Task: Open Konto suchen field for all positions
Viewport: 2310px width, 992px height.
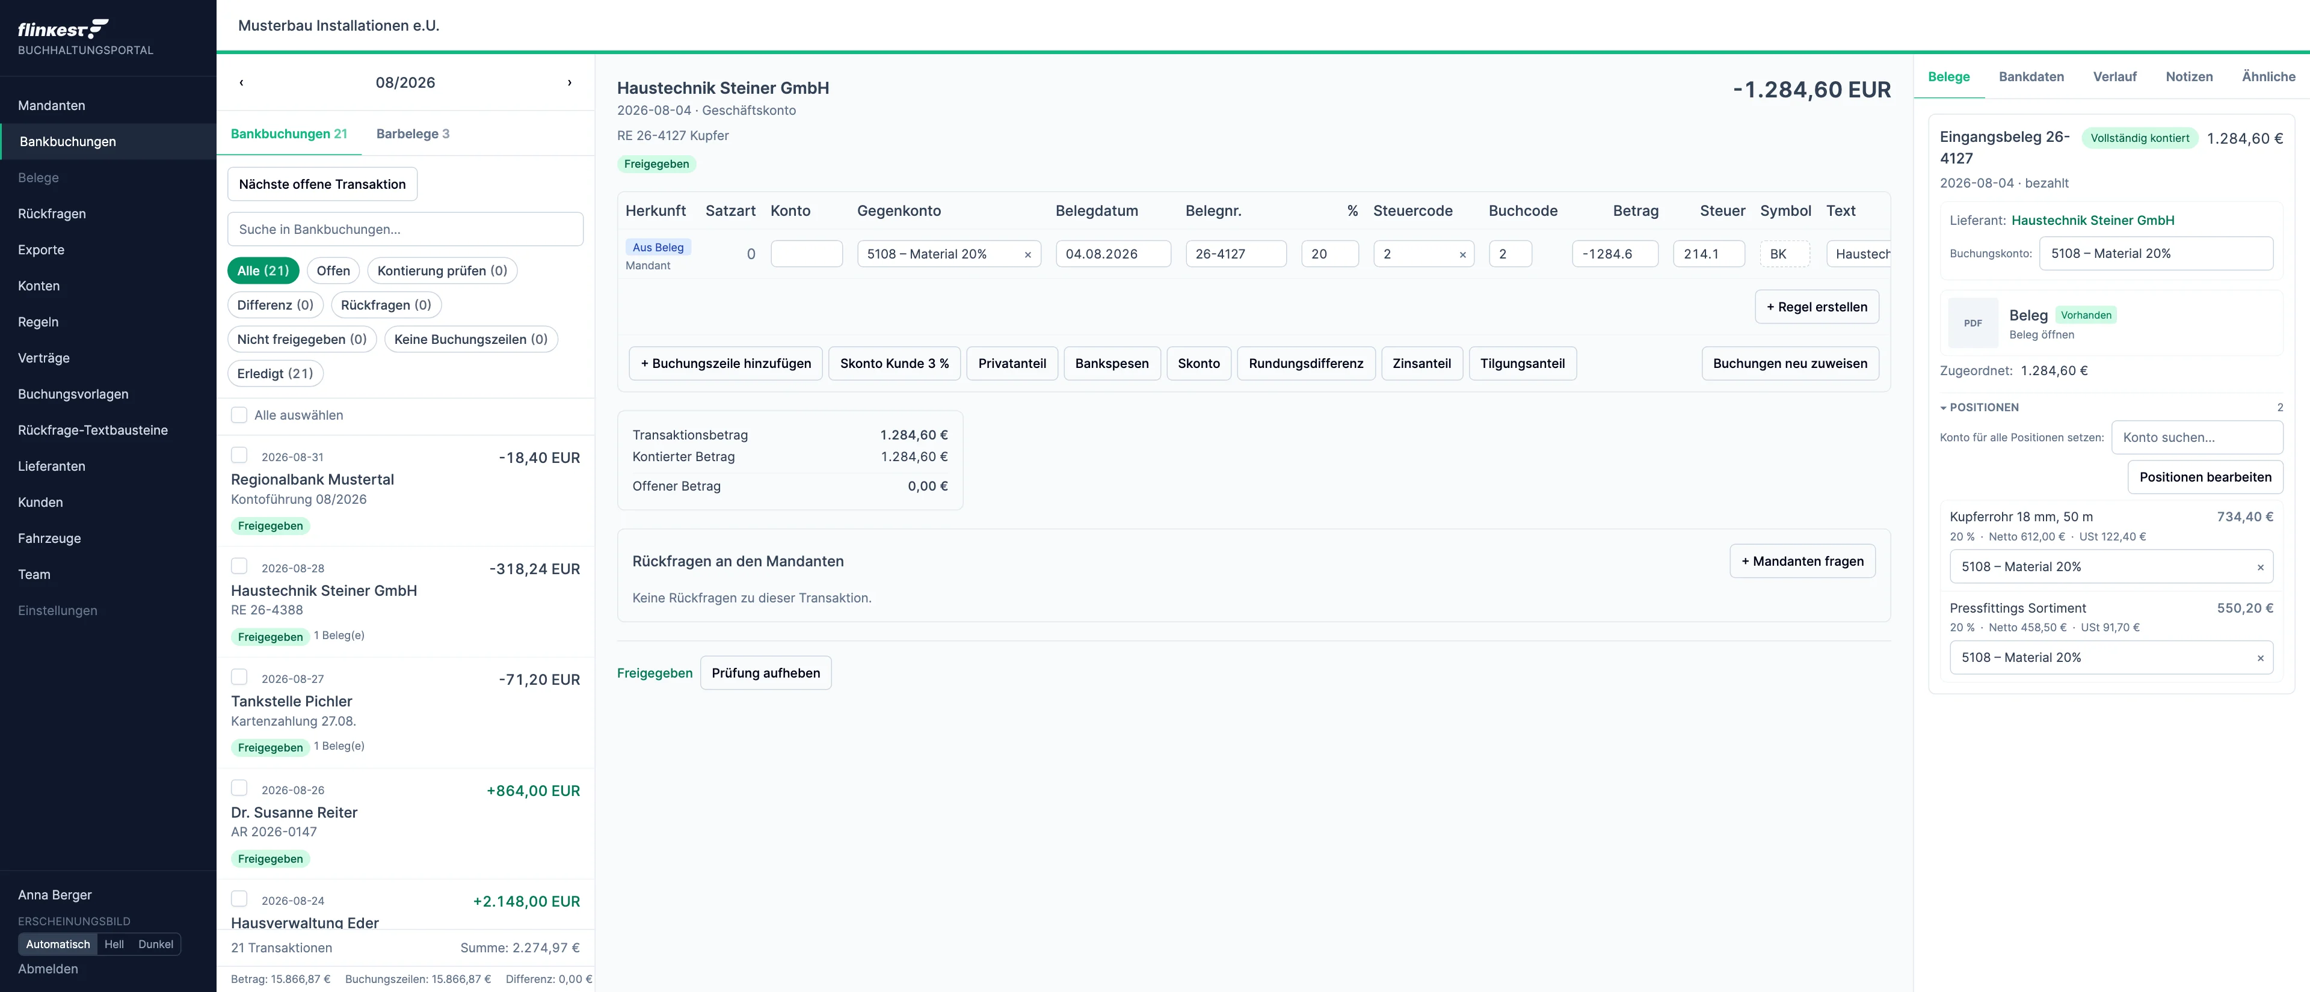Action: tap(2197, 437)
